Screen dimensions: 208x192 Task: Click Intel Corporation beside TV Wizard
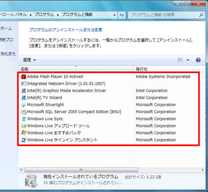[152, 97]
